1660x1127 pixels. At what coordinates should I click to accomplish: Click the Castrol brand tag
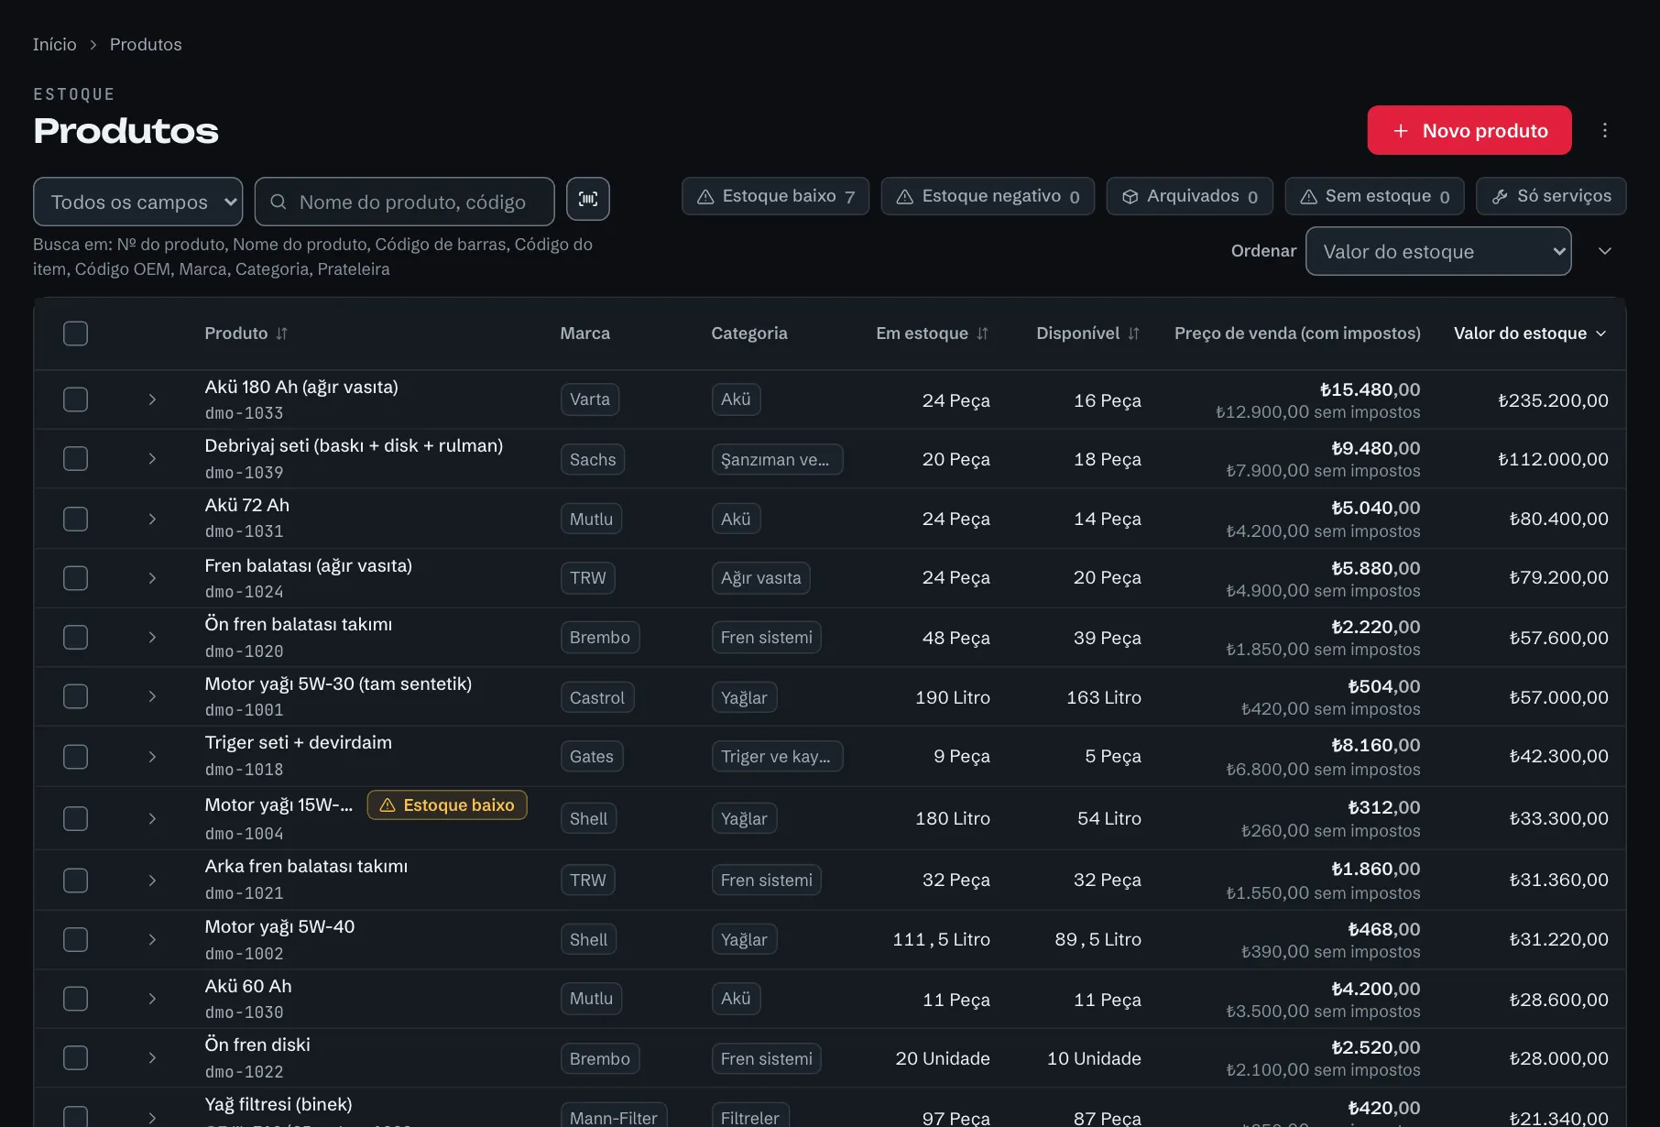[x=597, y=697]
